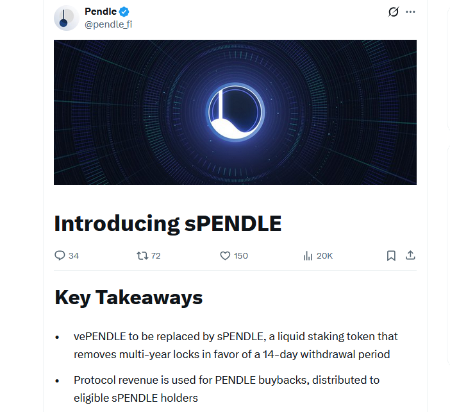Bookmark this article post
This screenshot has width=450, height=412.
[391, 255]
